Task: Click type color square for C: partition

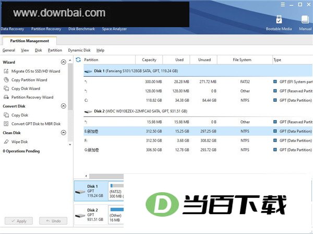Action: point(275,100)
